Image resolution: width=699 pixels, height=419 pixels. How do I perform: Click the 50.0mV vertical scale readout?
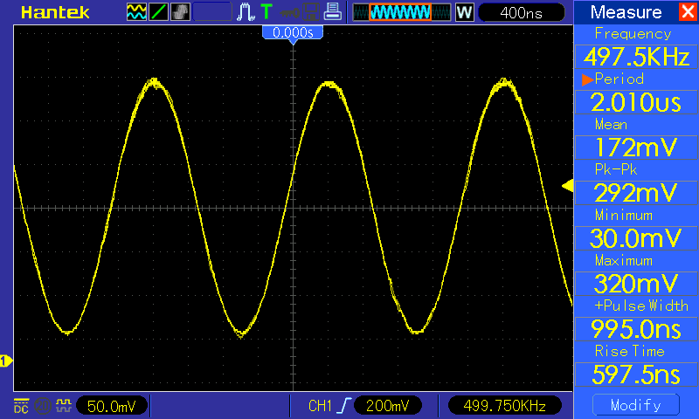pyautogui.click(x=112, y=406)
